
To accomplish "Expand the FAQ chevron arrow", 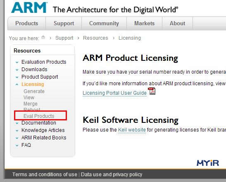I will click(17, 145).
